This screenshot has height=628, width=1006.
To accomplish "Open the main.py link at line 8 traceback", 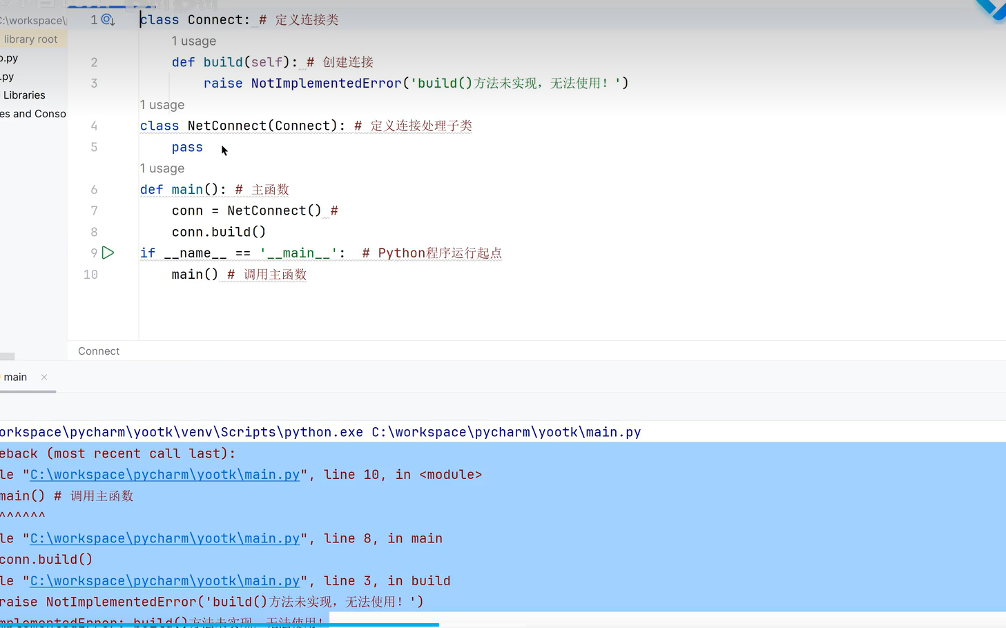I will pos(165,538).
